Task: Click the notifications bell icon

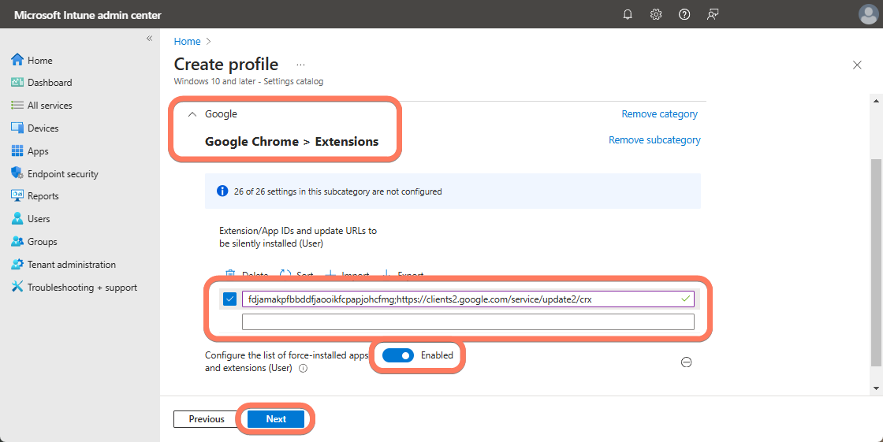Action: [x=628, y=14]
